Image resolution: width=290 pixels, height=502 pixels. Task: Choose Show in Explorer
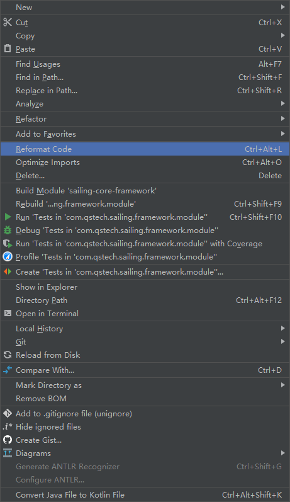tap(145, 287)
